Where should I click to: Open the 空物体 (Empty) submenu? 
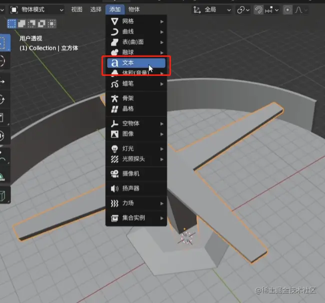coord(136,124)
